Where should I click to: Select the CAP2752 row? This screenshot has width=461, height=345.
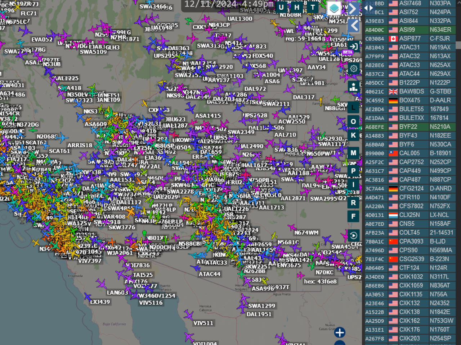tap(410, 162)
